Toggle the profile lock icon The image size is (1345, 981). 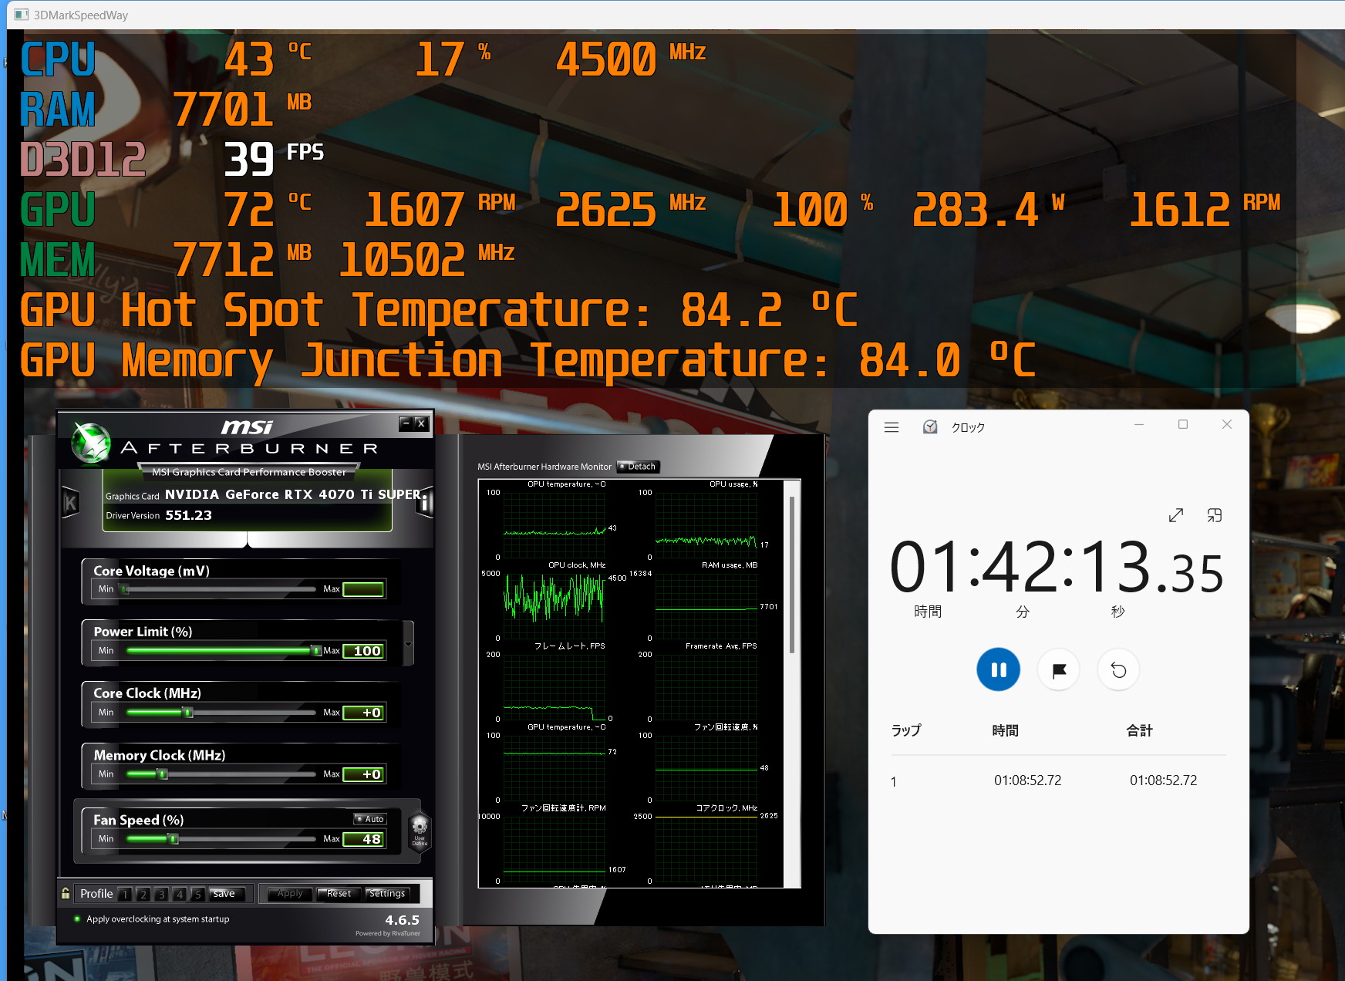(x=66, y=893)
